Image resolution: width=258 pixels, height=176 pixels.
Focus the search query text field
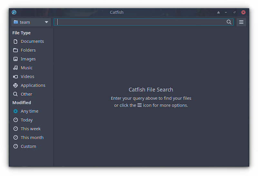(x=144, y=22)
